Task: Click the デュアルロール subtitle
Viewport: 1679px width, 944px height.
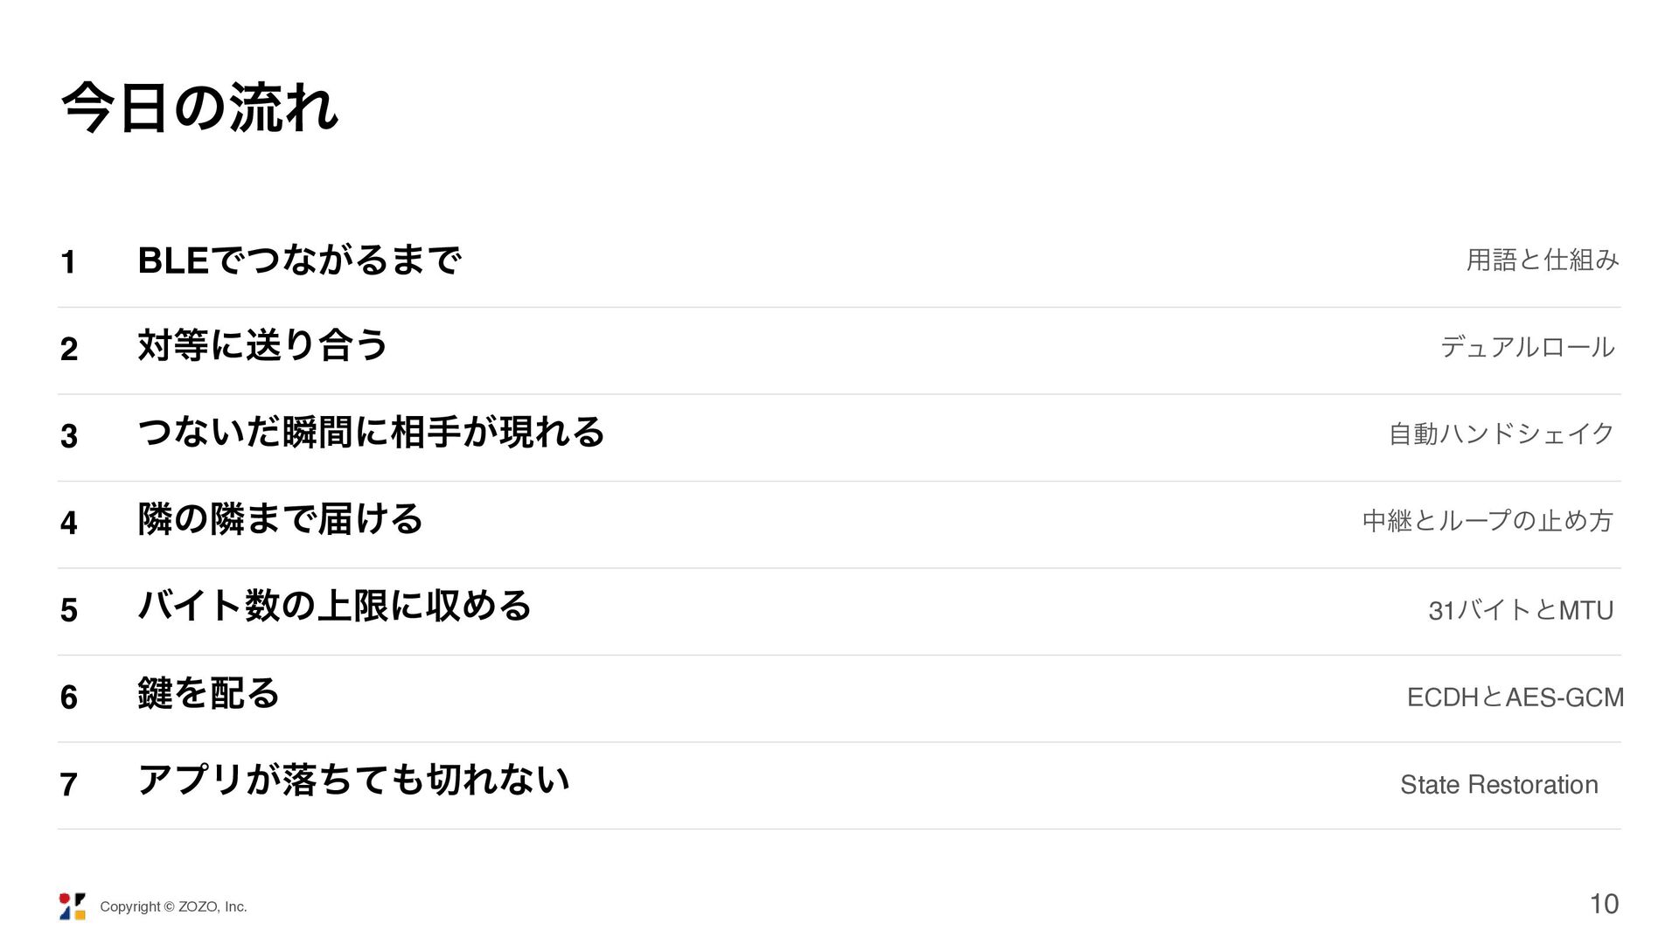Action: [x=1528, y=347]
